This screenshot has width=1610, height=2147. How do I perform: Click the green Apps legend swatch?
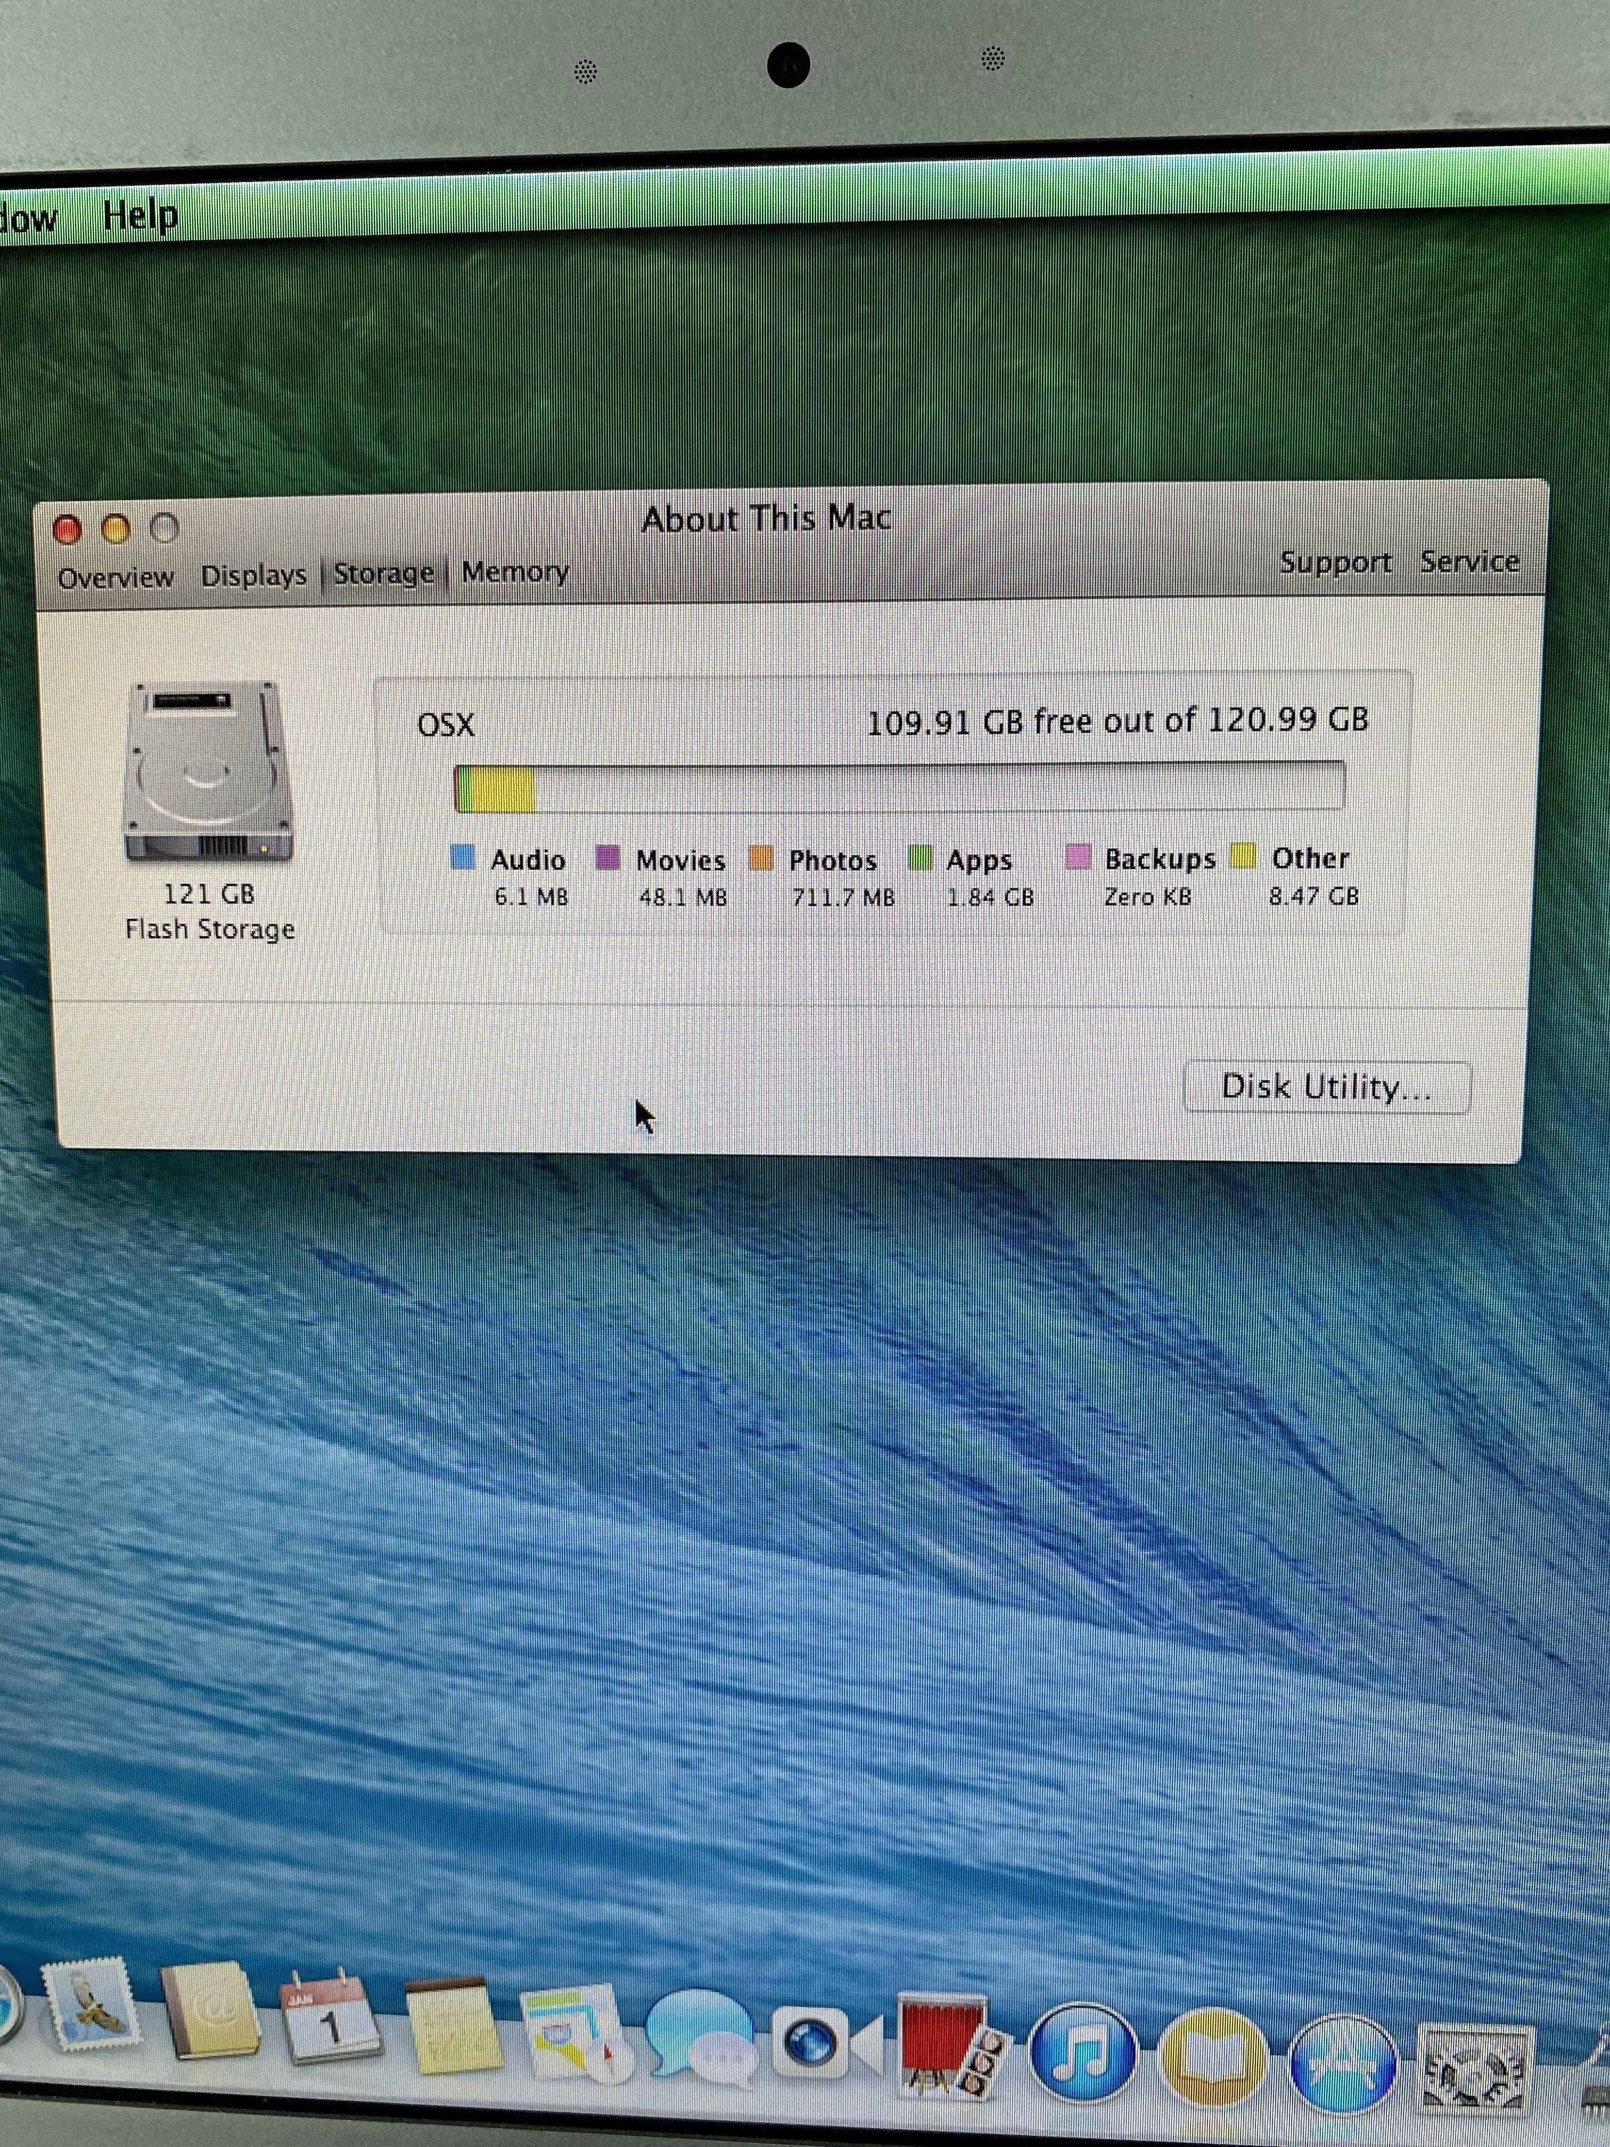[920, 857]
